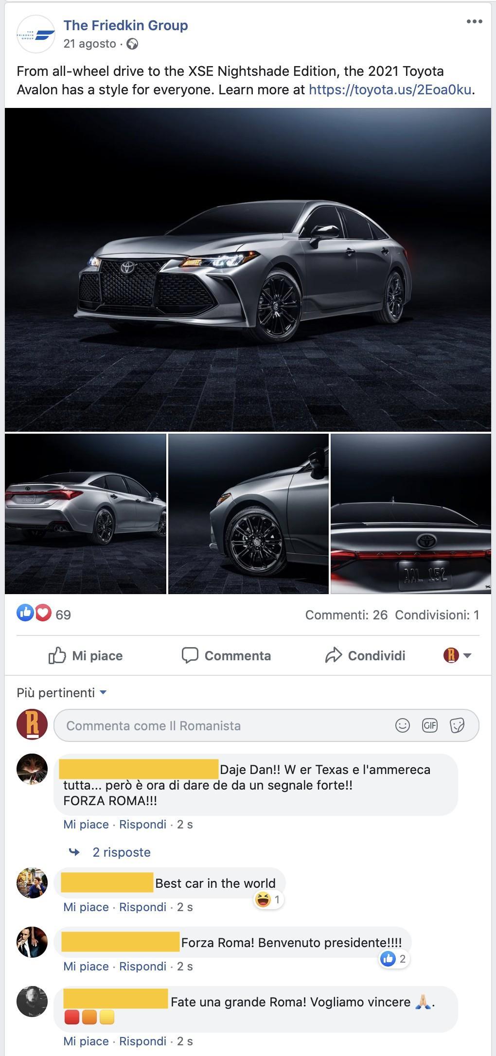
Task: Open the rear license plate car thumbnail
Action: click(411, 514)
